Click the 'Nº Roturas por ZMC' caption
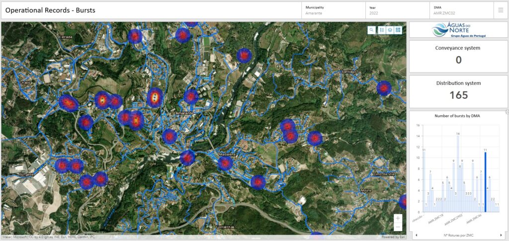Image resolution: width=509 pixels, height=241 pixels. coord(458,235)
